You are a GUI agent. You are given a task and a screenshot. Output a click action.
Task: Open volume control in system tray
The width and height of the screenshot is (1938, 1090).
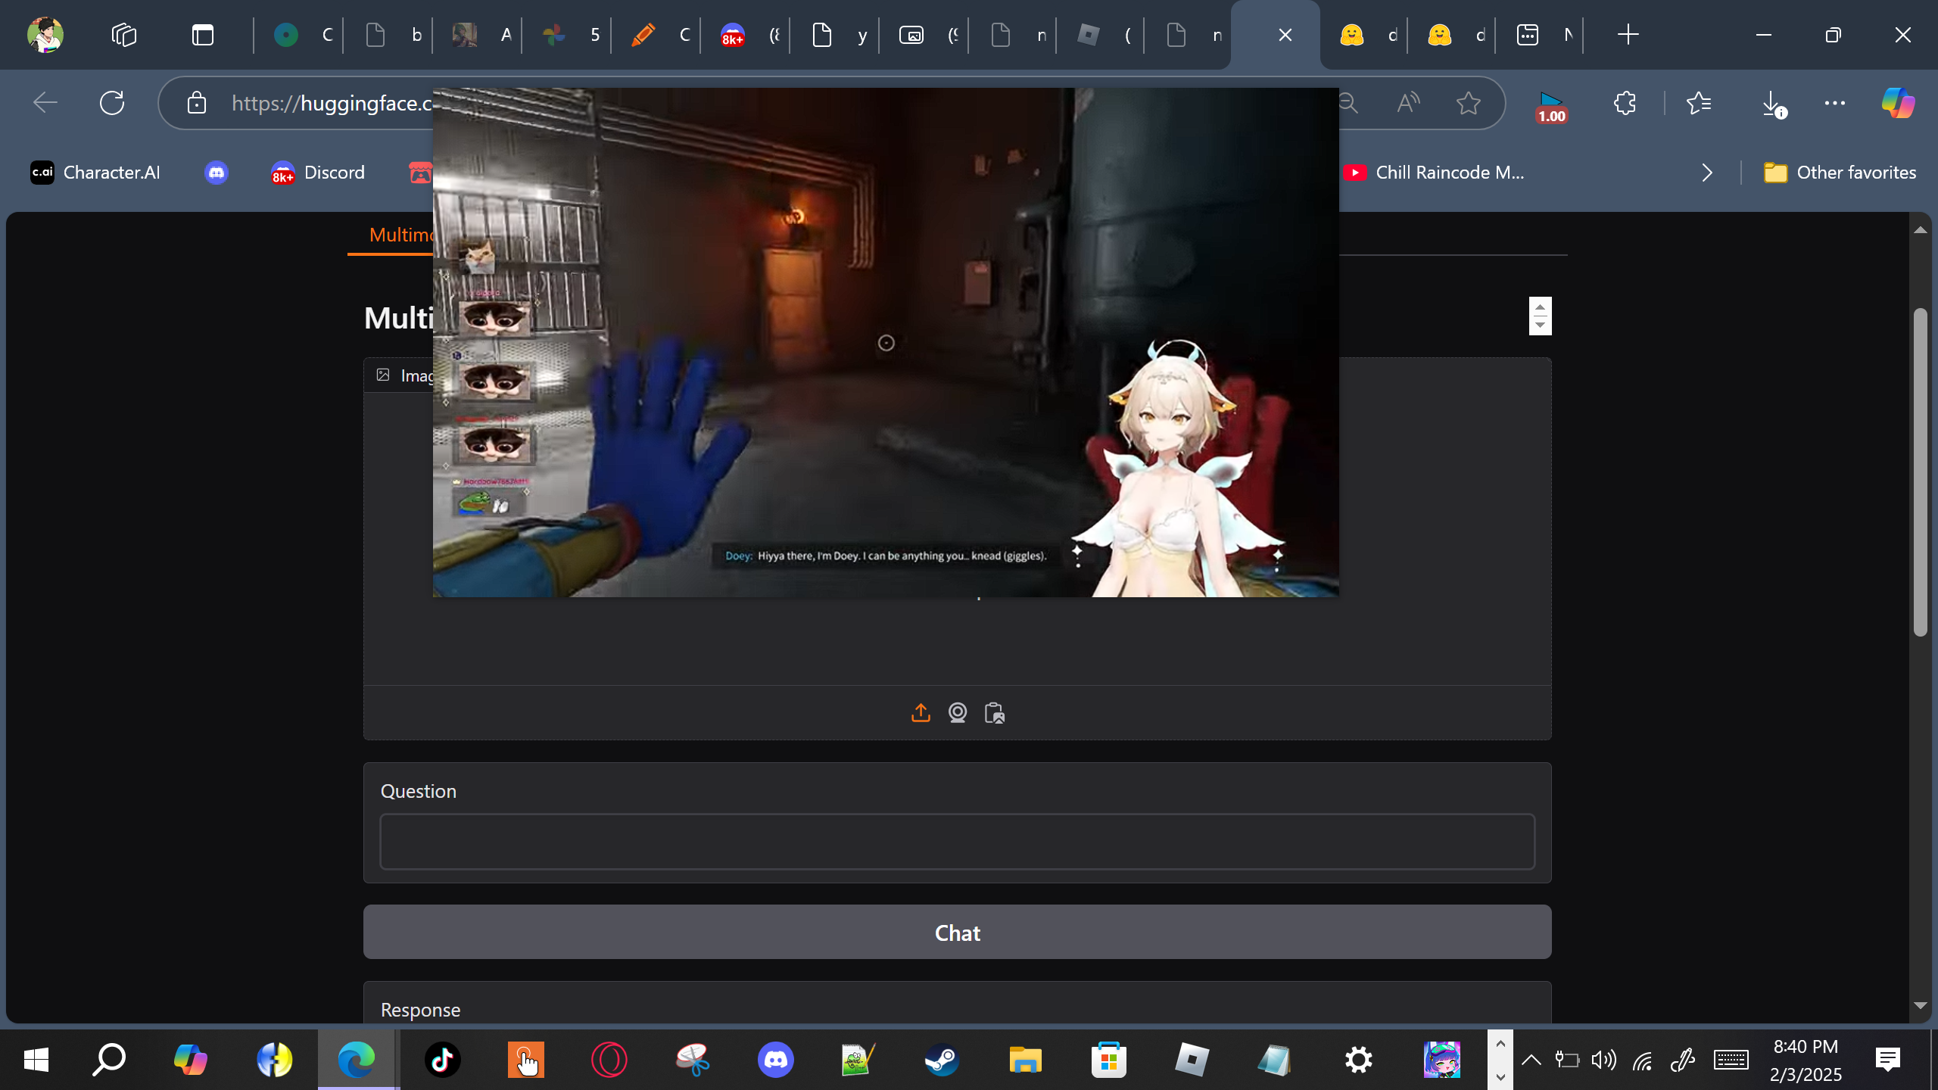(1603, 1060)
